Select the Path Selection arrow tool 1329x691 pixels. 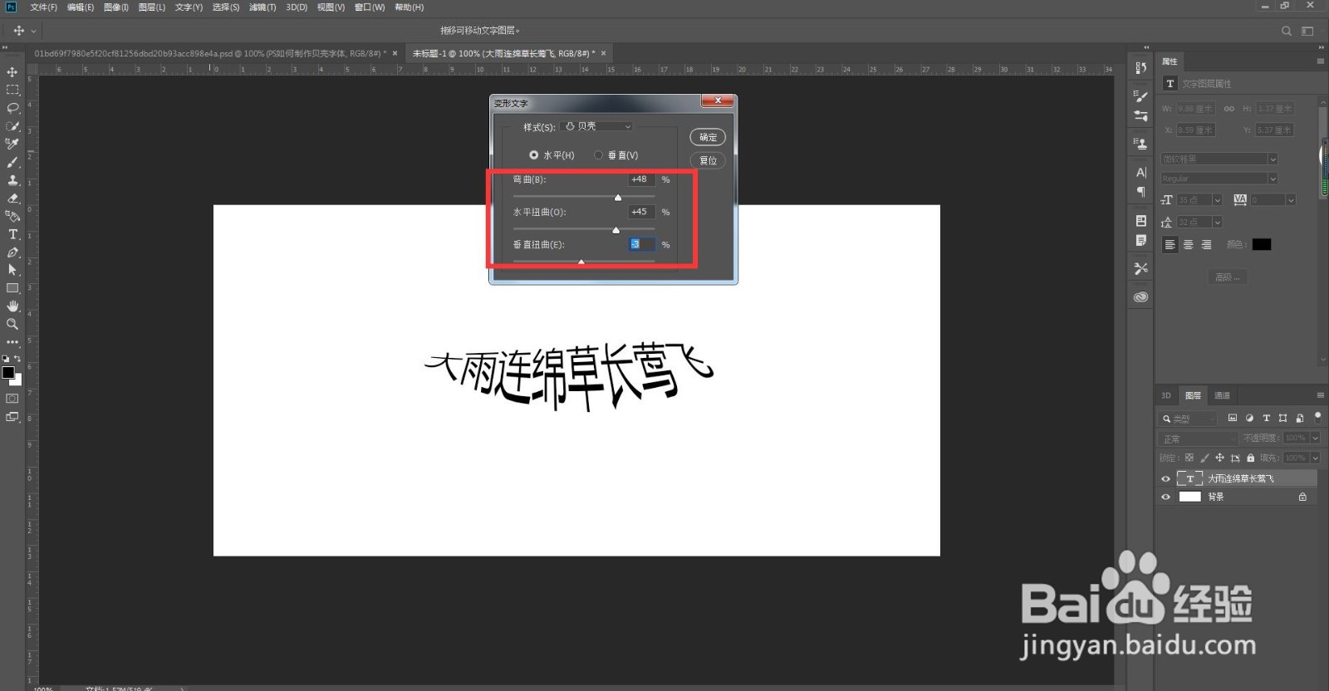coord(12,270)
